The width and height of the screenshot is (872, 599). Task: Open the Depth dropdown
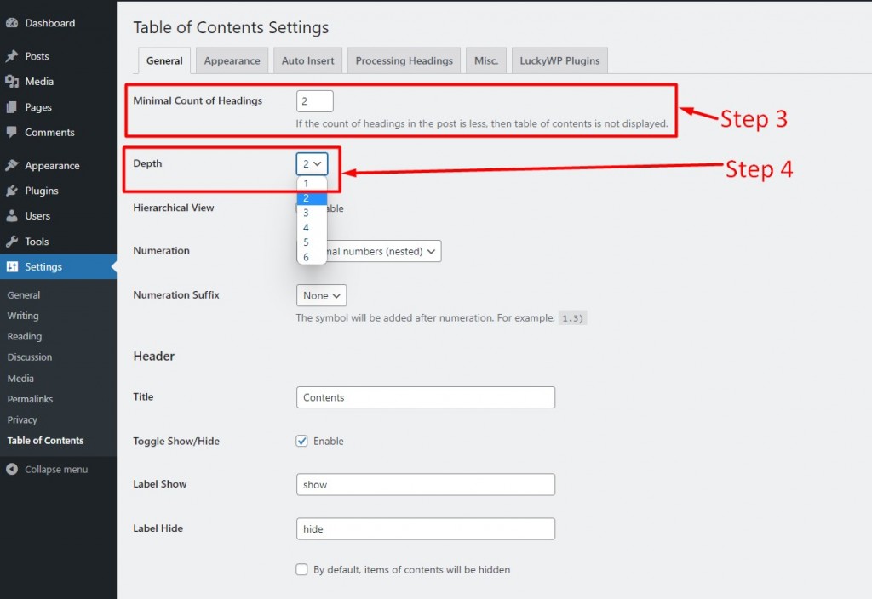click(312, 164)
